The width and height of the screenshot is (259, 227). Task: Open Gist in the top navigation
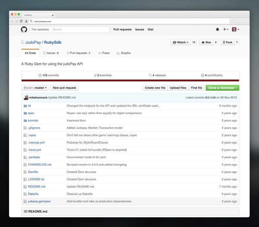(x=151, y=30)
